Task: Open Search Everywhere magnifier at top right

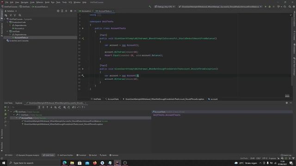Action: tap(290, 6)
